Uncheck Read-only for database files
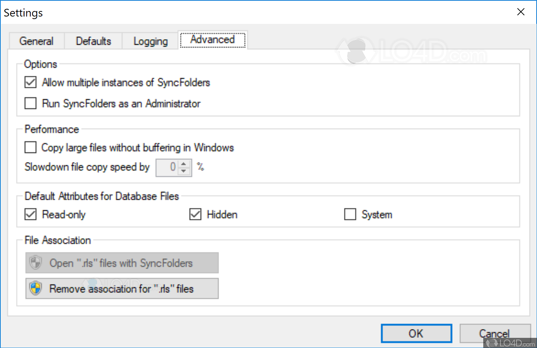 point(30,214)
